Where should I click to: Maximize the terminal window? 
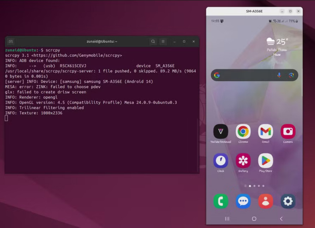click(184, 42)
